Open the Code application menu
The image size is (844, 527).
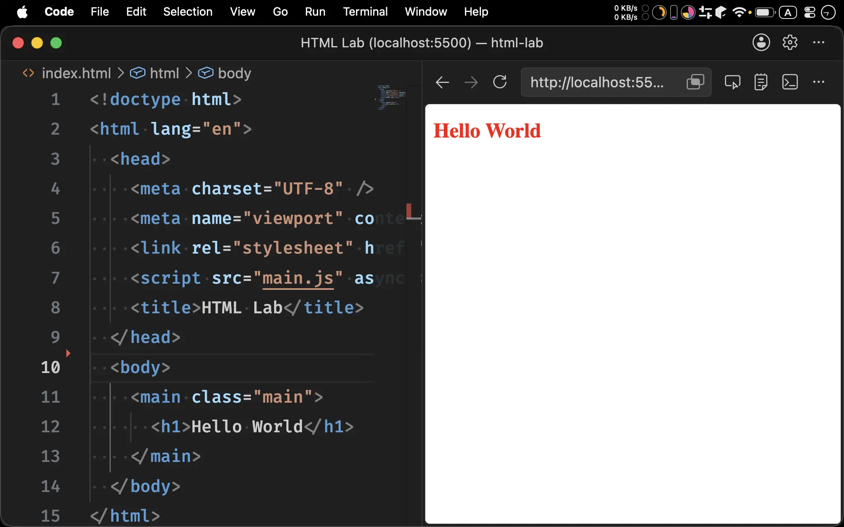pyautogui.click(x=59, y=12)
